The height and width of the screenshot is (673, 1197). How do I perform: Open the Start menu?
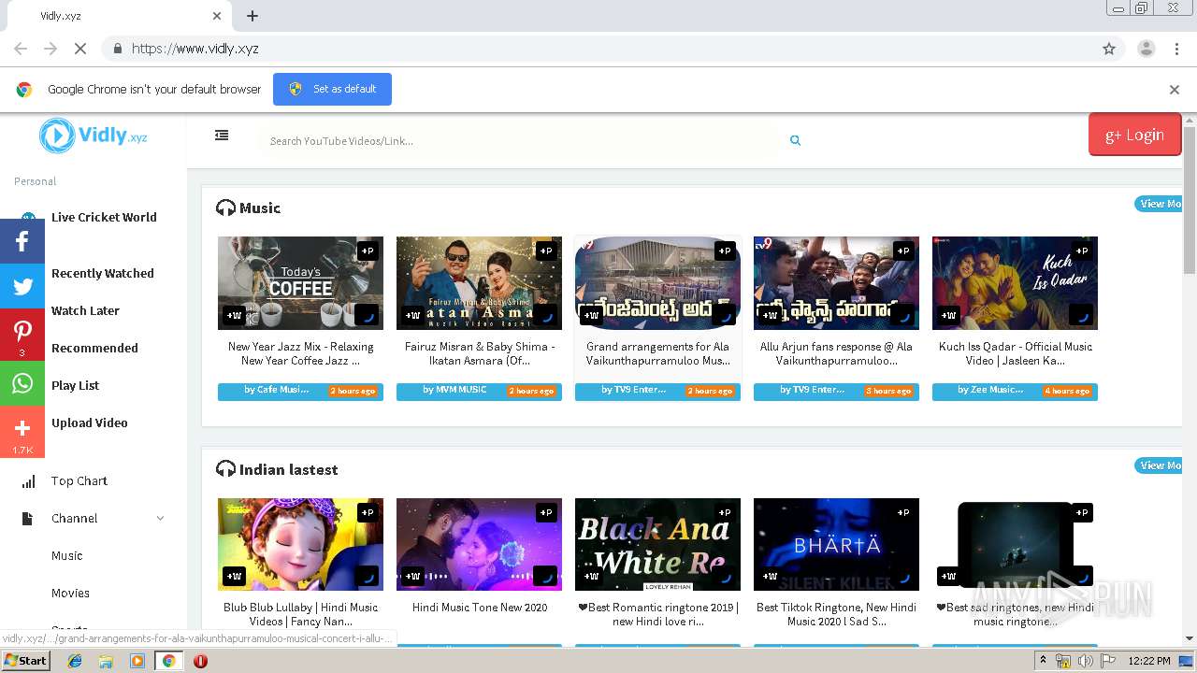coord(25,661)
